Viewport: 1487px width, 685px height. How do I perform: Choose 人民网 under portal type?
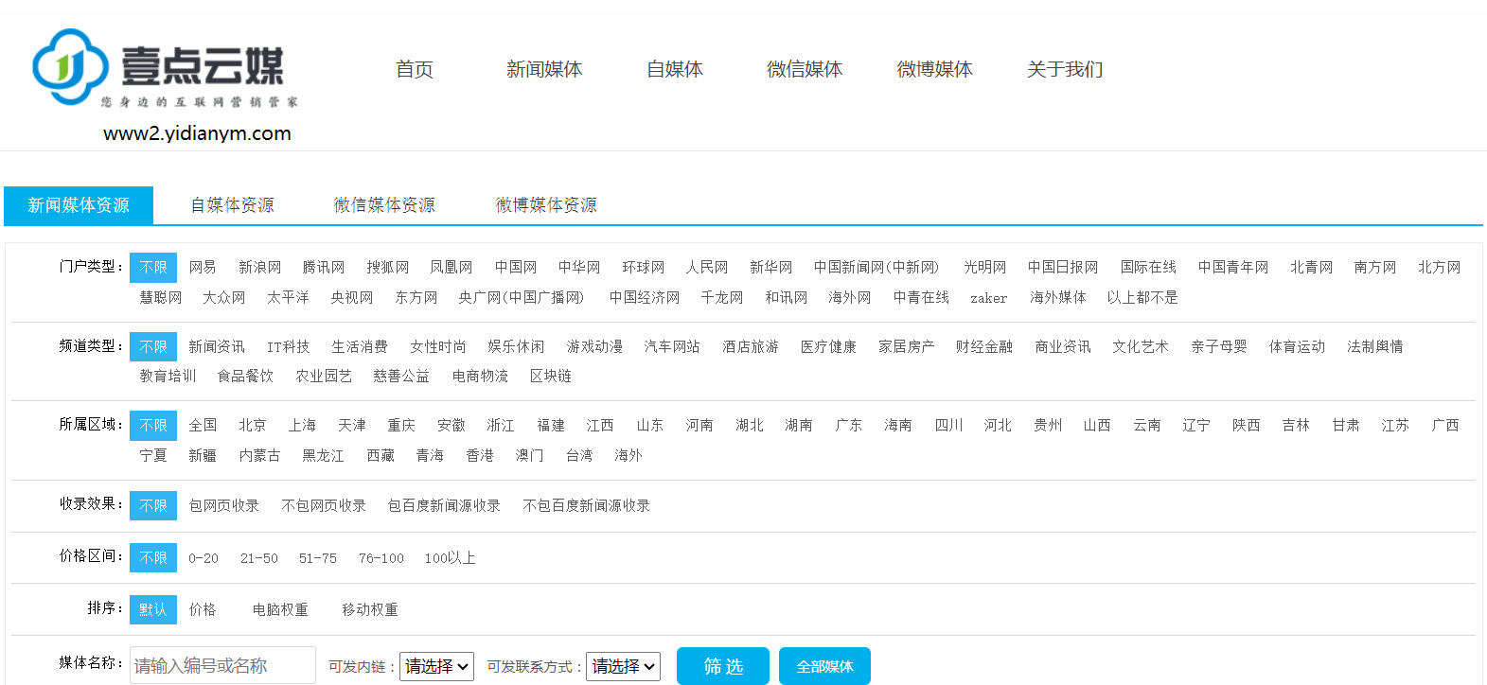(707, 268)
